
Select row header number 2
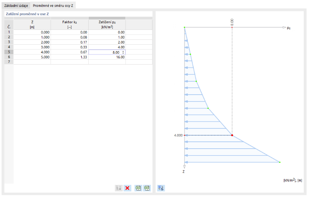9,37
